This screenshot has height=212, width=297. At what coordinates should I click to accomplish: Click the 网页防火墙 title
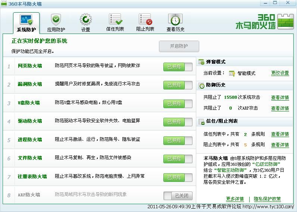coord(30,66)
